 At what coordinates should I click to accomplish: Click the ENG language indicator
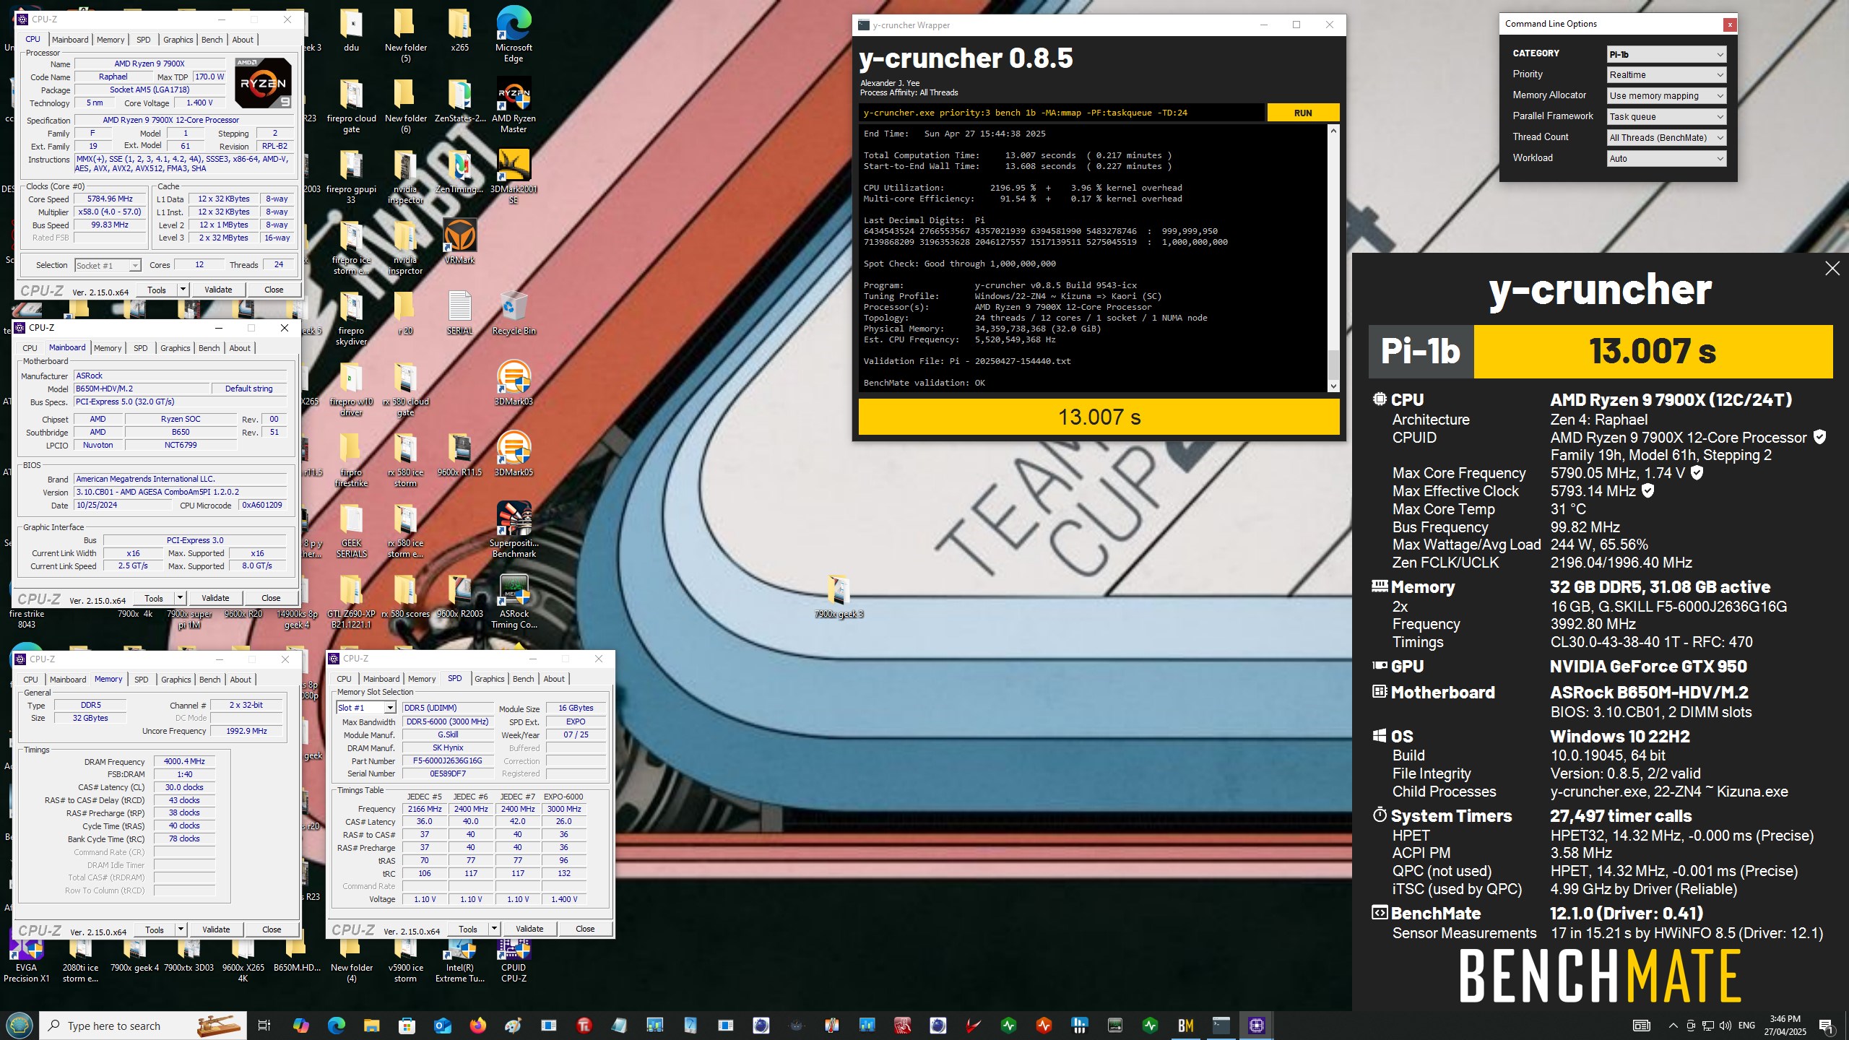[1746, 1026]
